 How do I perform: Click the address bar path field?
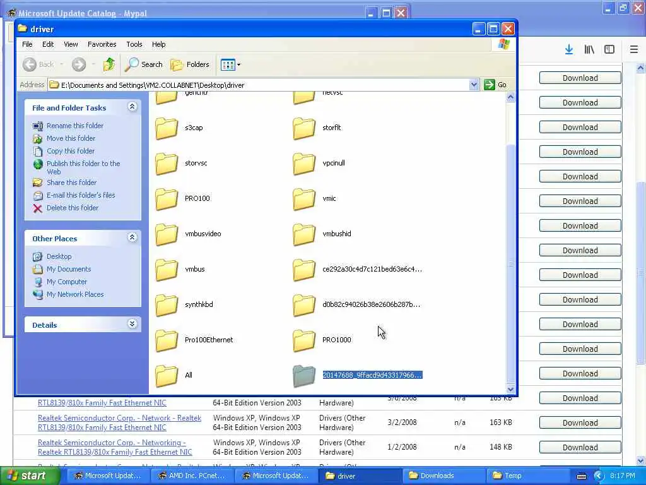(259, 85)
